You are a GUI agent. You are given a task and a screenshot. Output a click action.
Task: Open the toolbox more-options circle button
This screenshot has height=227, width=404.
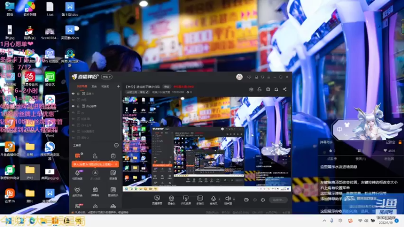point(116,145)
